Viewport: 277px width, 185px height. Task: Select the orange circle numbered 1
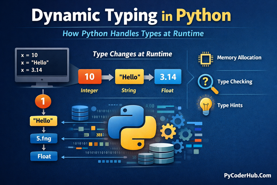pyautogui.click(x=43, y=101)
